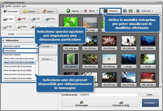
Task: Select the In Jpeg format button
Action: click(x=8, y=19)
